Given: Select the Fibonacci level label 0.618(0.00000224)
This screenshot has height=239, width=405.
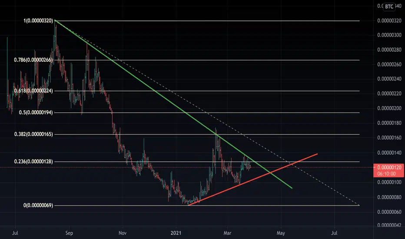Looking at the screenshot, I should [x=33, y=91].
